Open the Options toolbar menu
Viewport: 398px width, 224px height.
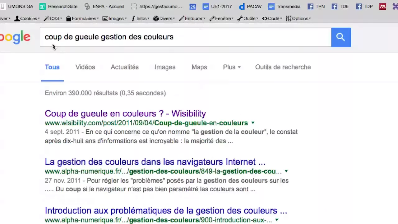[x=298, y=18]
